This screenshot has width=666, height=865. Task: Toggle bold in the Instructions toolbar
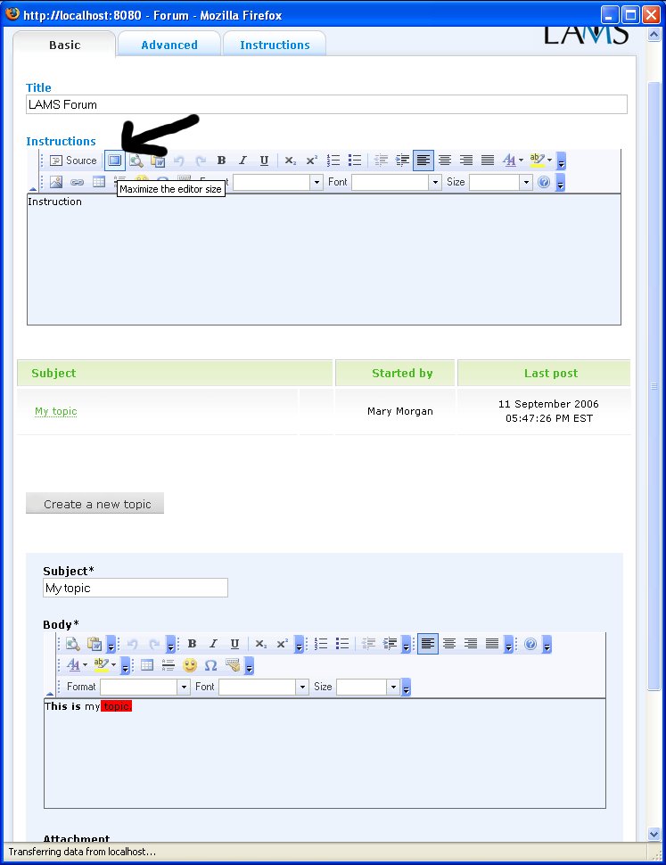tap(221, 161)
